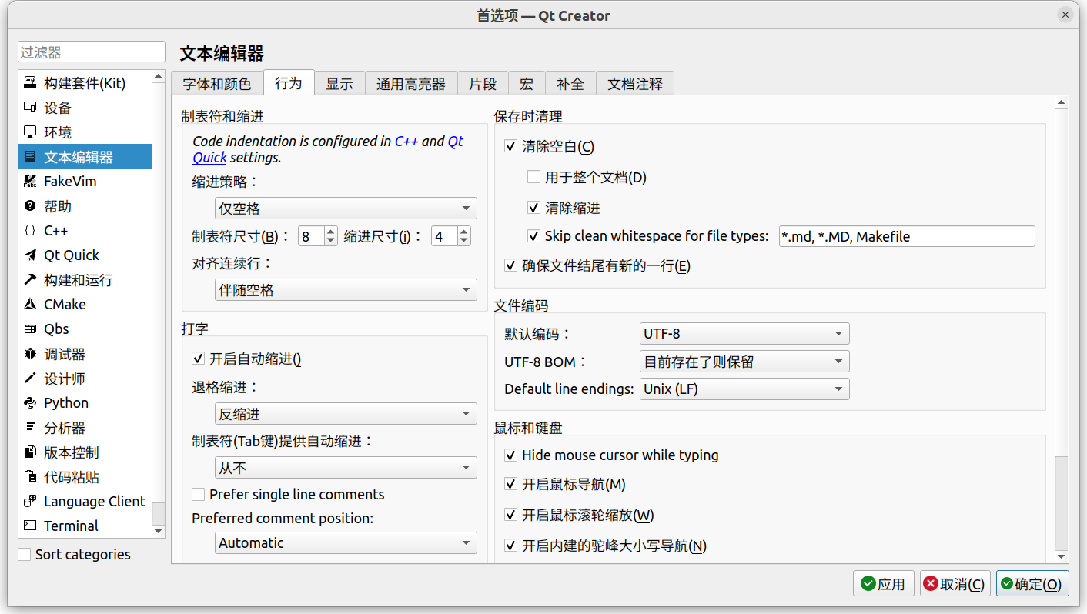
Task: Click the Language Client icon
Action: pos(30,502)
